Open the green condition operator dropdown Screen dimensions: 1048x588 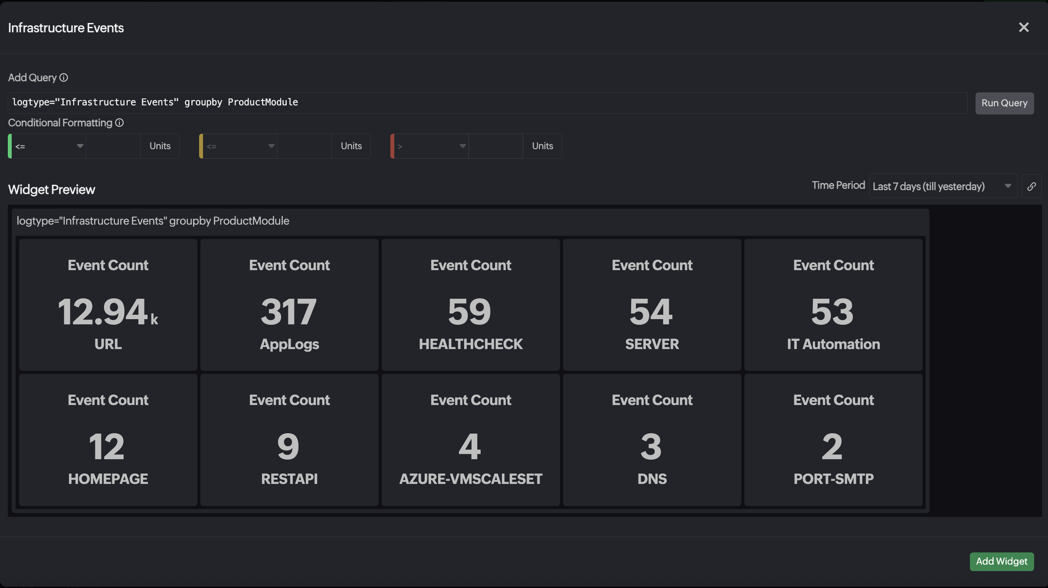click(x=49, y=146)
